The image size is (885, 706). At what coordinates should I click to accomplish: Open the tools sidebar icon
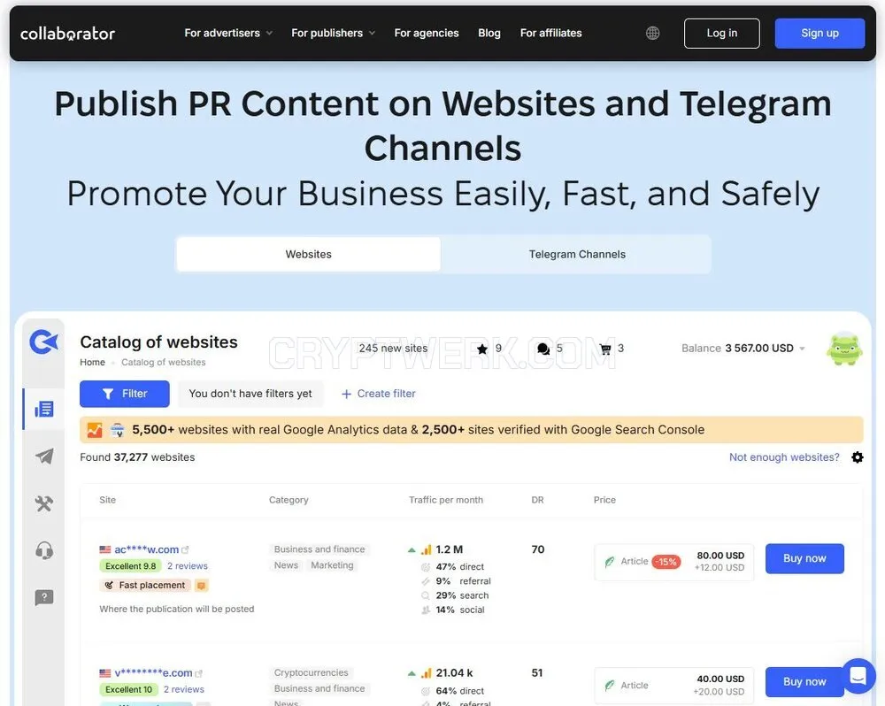click(x=44, y=503)
